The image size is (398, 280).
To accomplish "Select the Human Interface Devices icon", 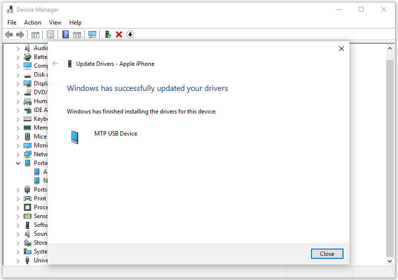I will click(28, 102).
